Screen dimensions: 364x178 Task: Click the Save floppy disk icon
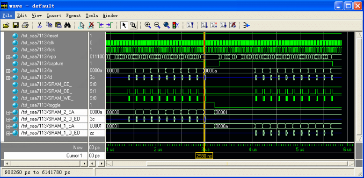tap(15, 25)
